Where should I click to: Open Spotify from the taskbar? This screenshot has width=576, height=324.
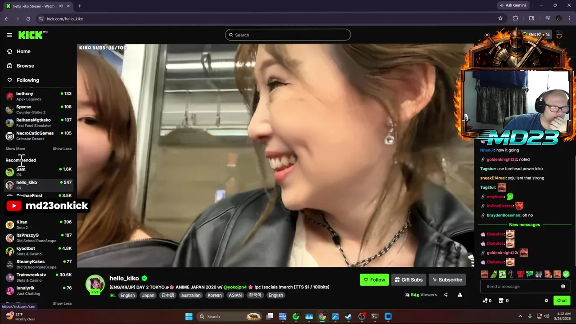coord(296,316)
